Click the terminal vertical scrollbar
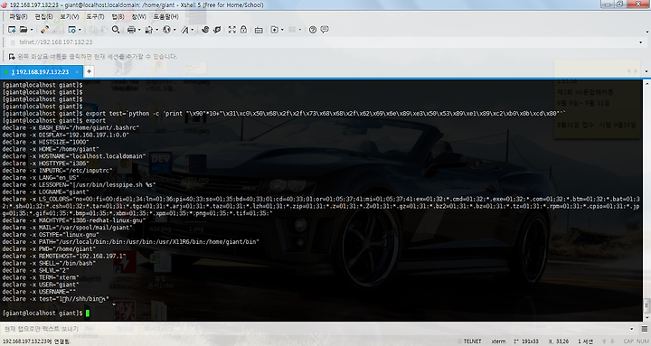 coord(646,201)
